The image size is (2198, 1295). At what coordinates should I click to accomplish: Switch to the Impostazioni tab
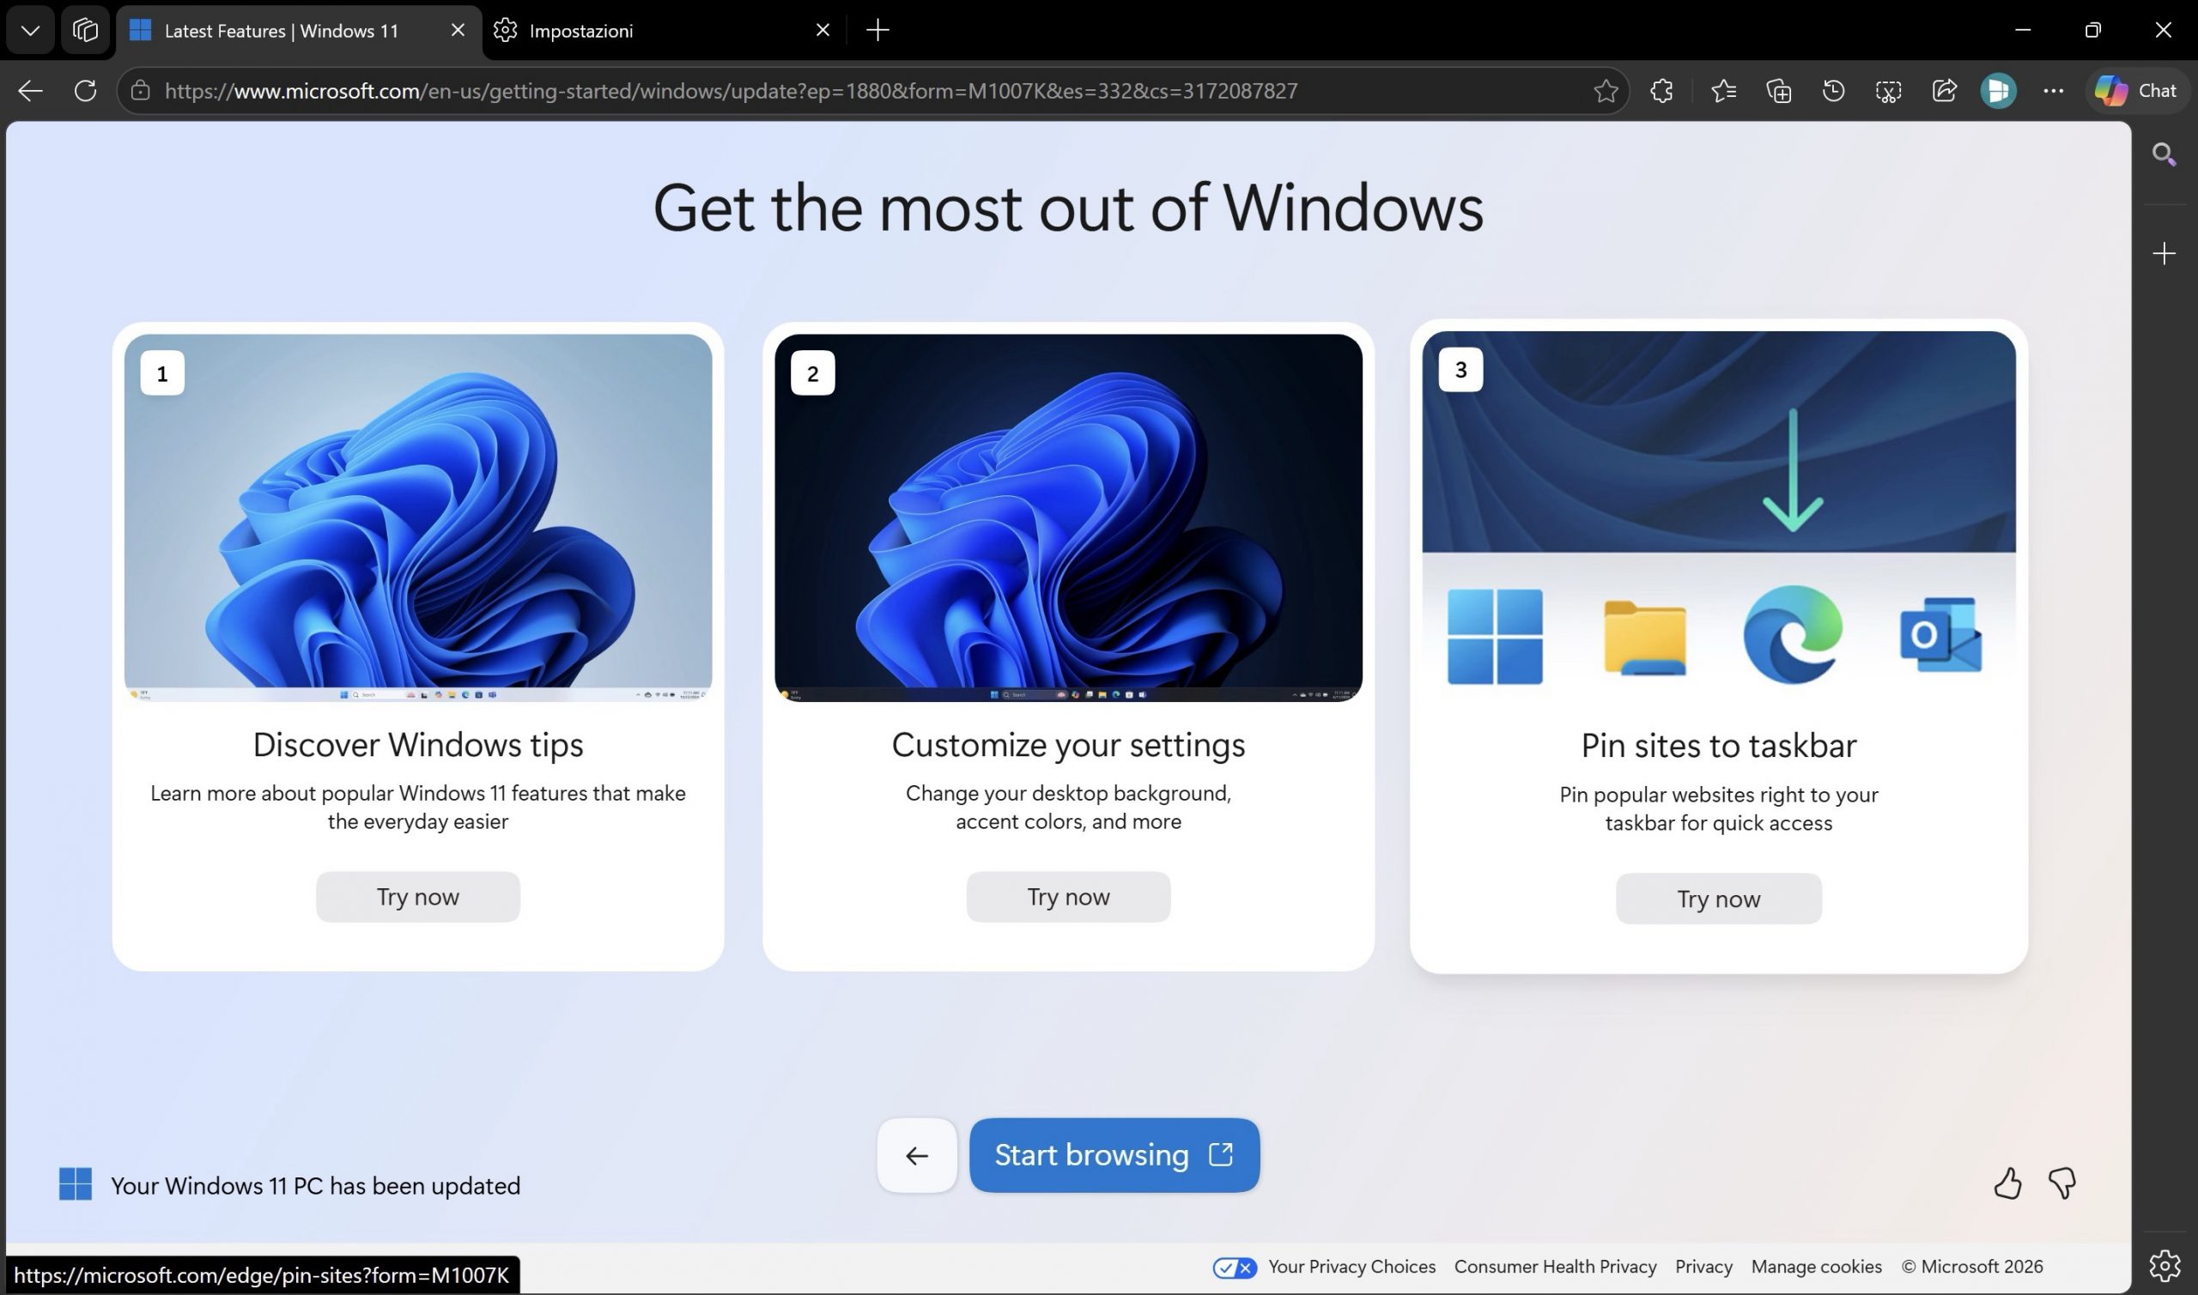[x=664, y=31]
